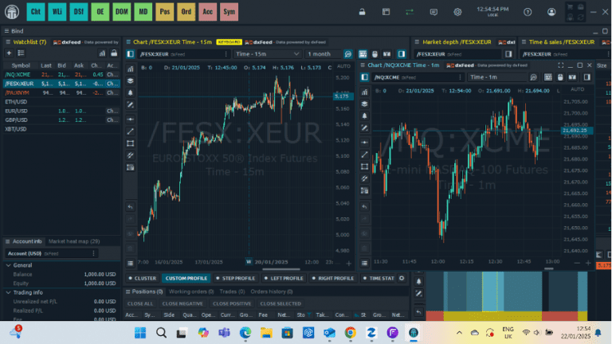
Task: Open the Pos positions toolbar button
Action: click(x=164, y=12)
